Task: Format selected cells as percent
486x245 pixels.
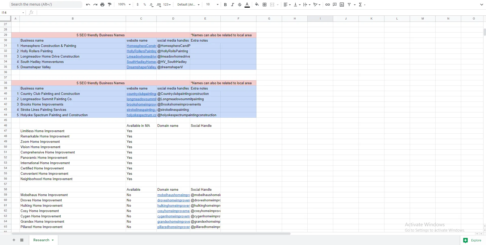Action: tap(145, 5)
